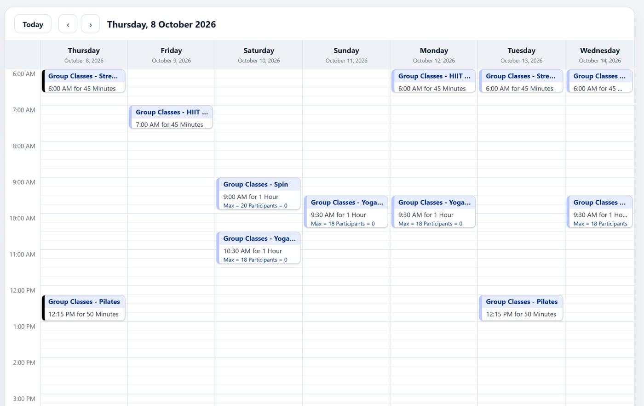Select the Sunday October 11 column header
The height and width of the screenshot is (406, 644).
click(x=346, y=55)
